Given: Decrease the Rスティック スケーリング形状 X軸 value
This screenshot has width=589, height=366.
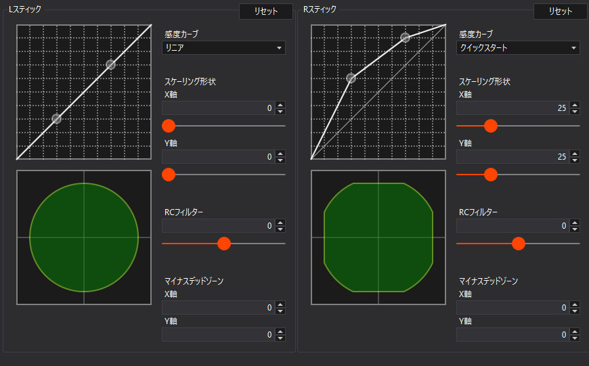Looking at the screenshot, I should 575,112.
